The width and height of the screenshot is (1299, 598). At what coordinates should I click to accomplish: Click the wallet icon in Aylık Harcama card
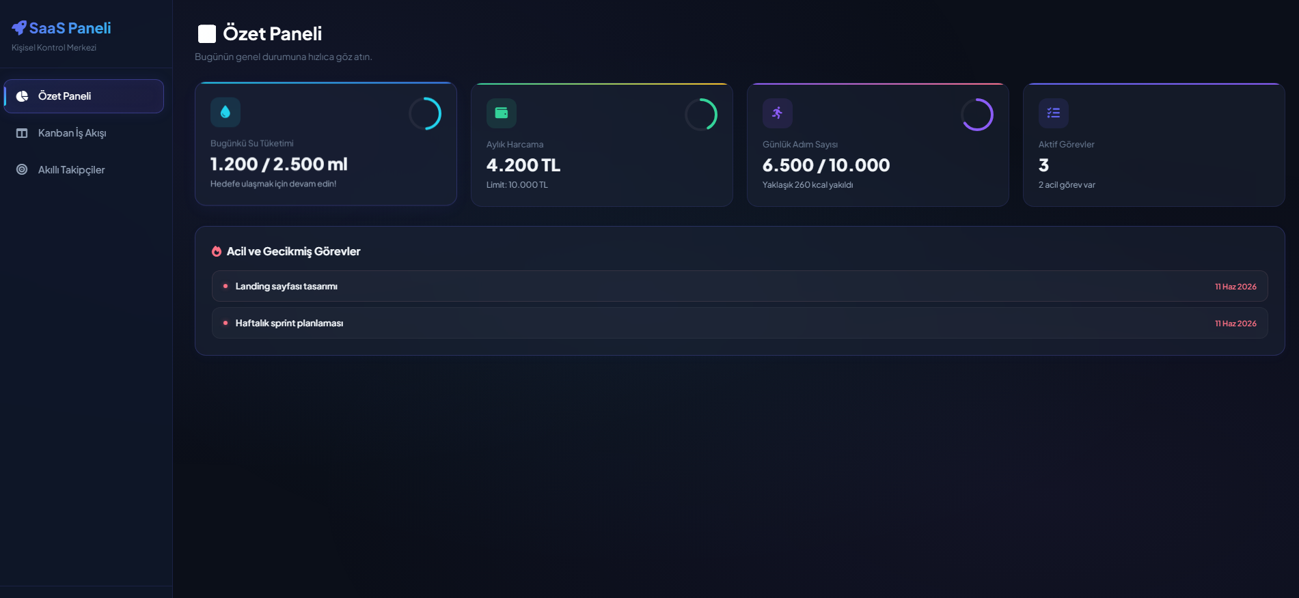tap(502, 113)
